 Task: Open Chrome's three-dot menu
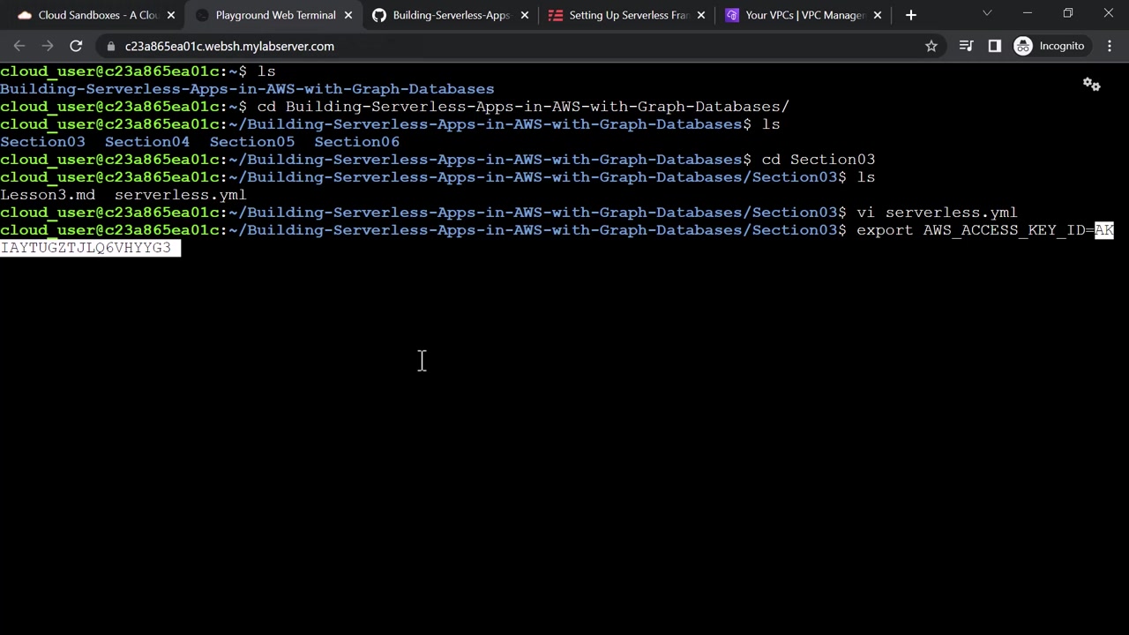(x=1110, y=46)
